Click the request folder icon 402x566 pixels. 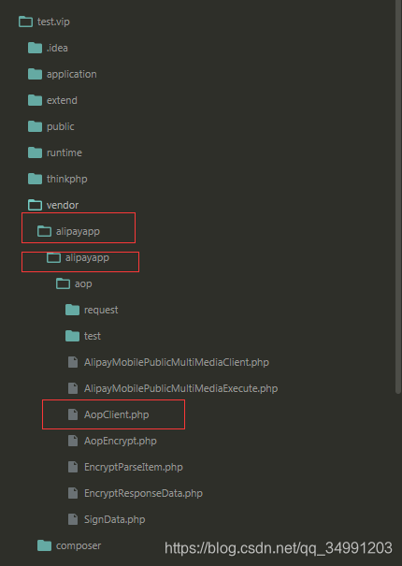[73, 310]
